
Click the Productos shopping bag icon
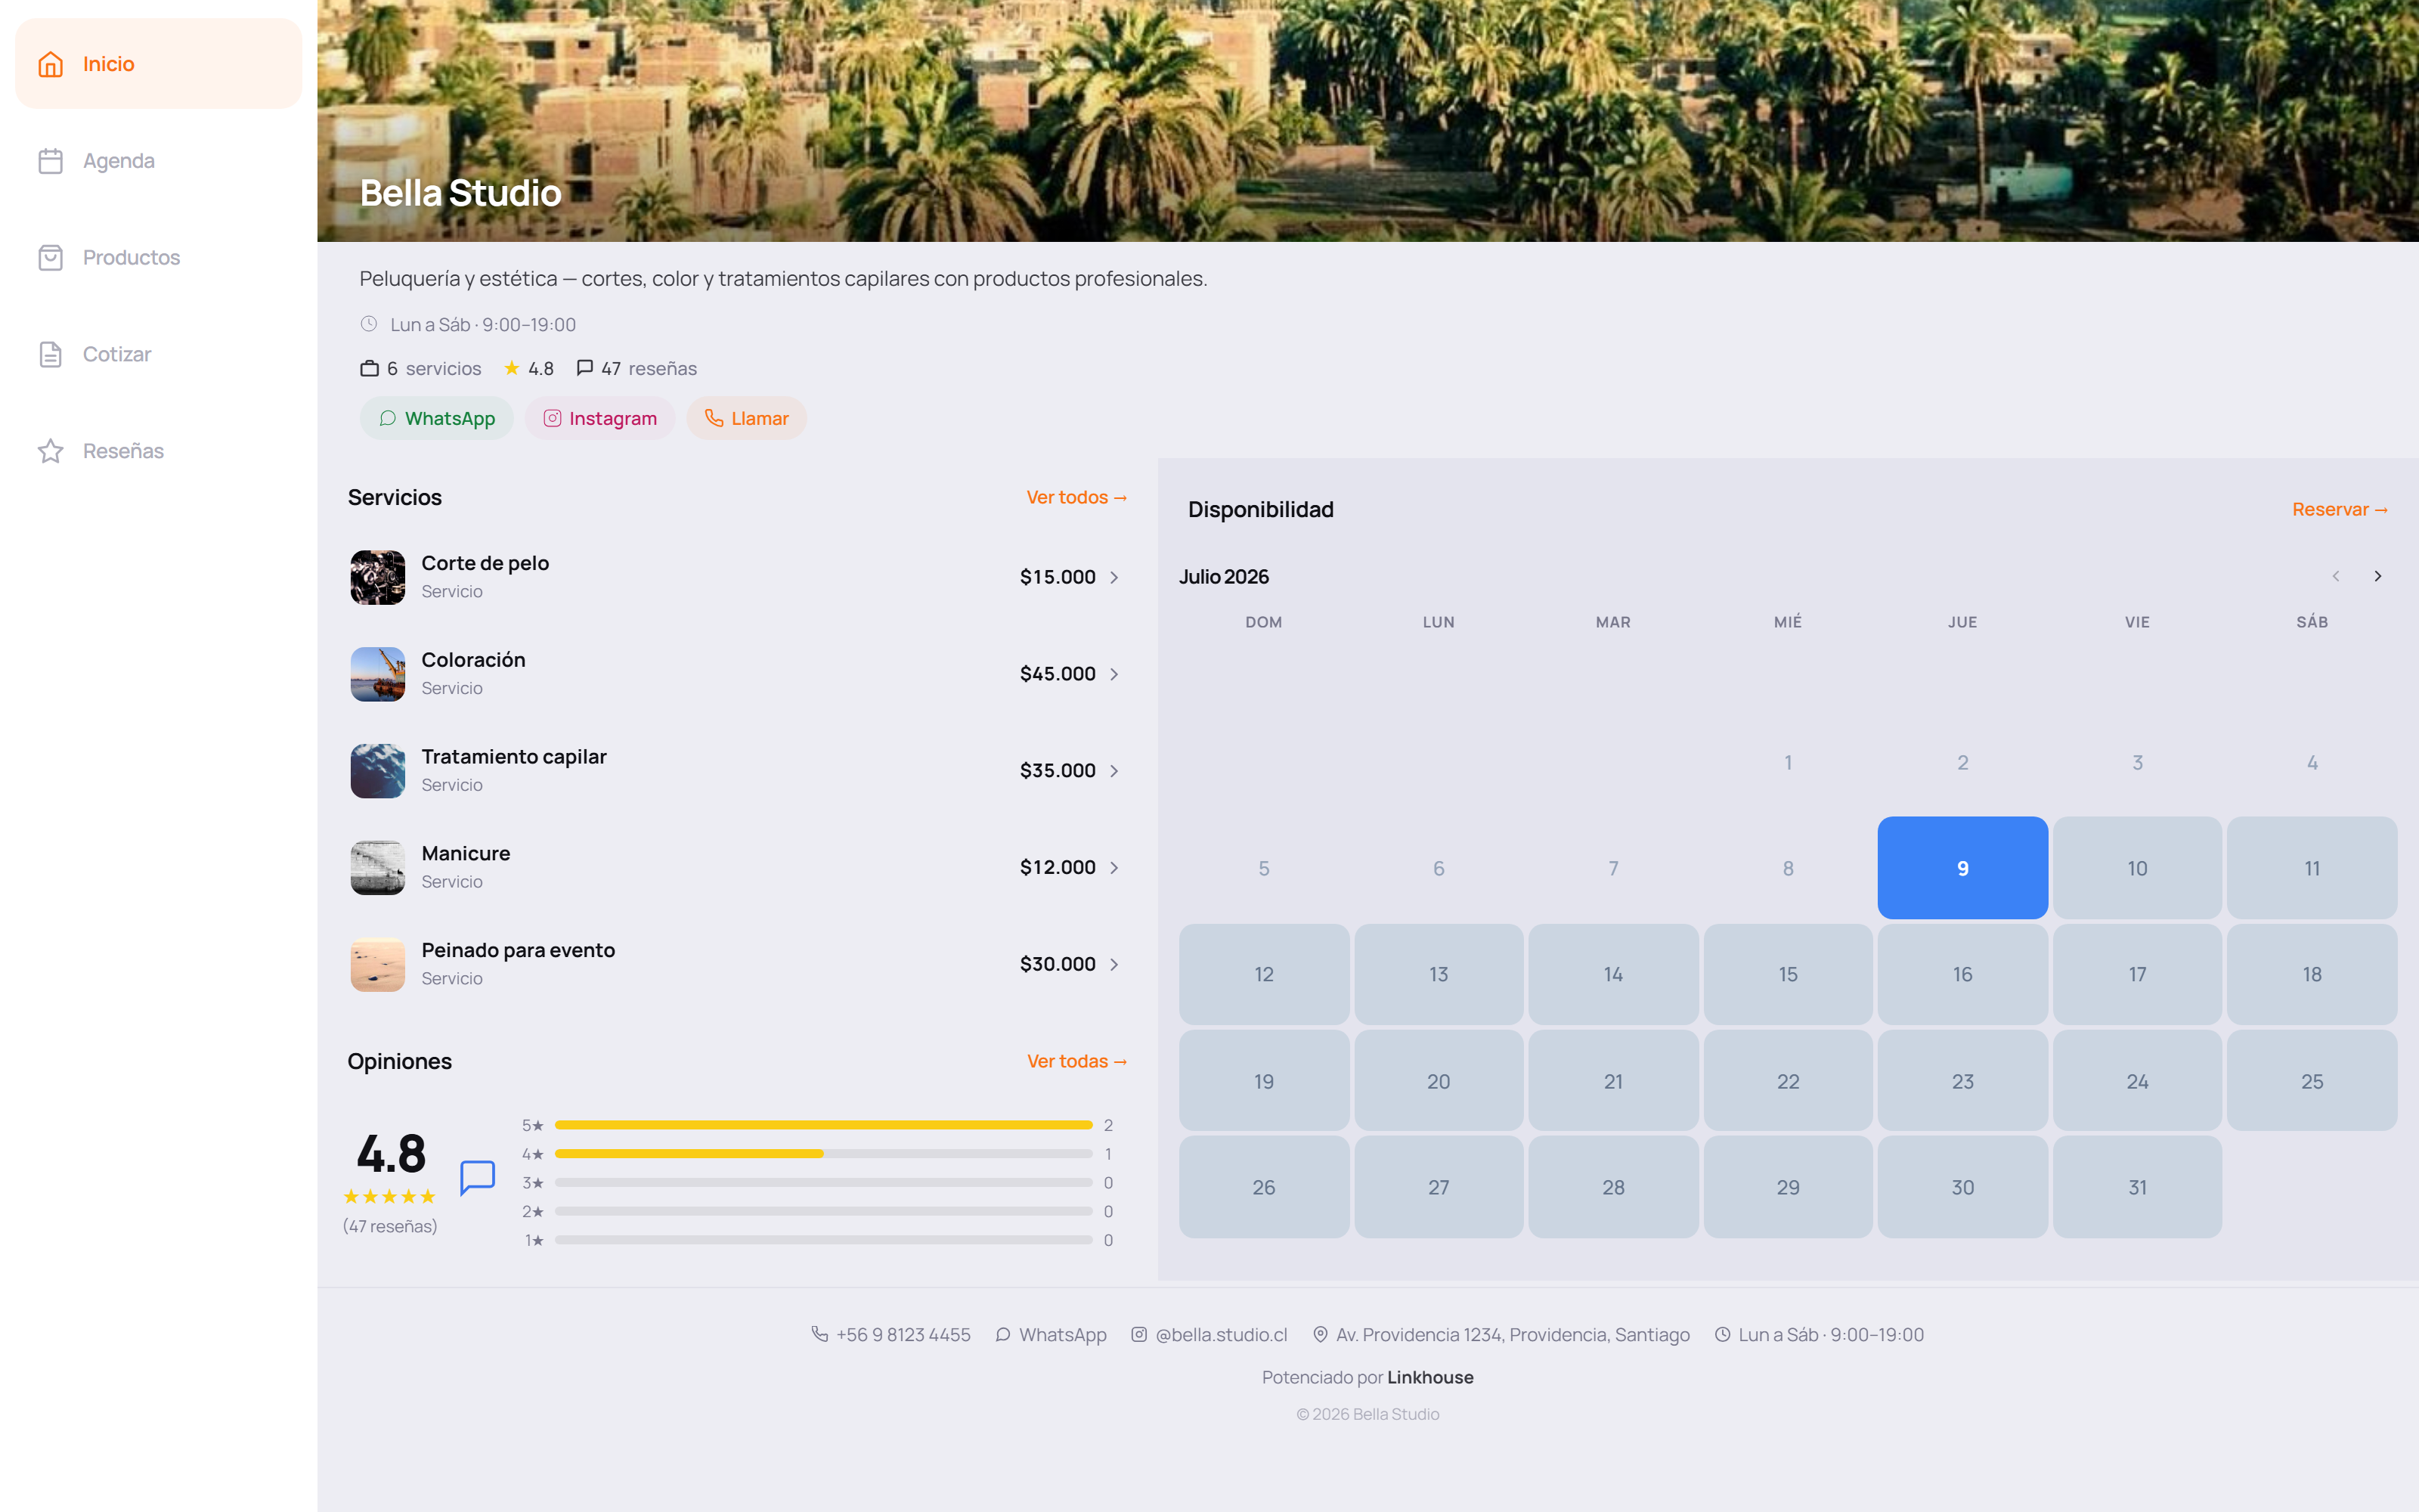pyautogui.click(x=50, y=258)
